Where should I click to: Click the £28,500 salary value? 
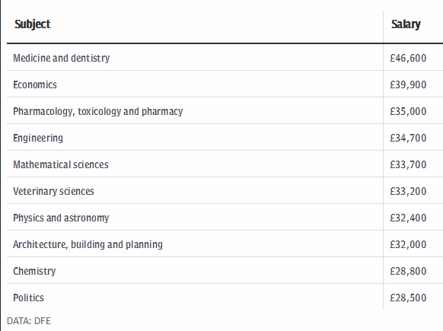tap(408, 298)
